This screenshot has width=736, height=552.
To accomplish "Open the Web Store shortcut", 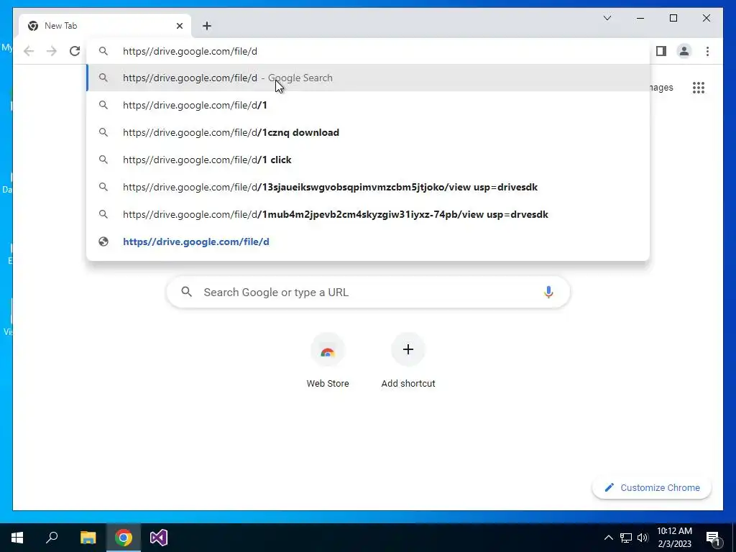I will tap(328, 361).
